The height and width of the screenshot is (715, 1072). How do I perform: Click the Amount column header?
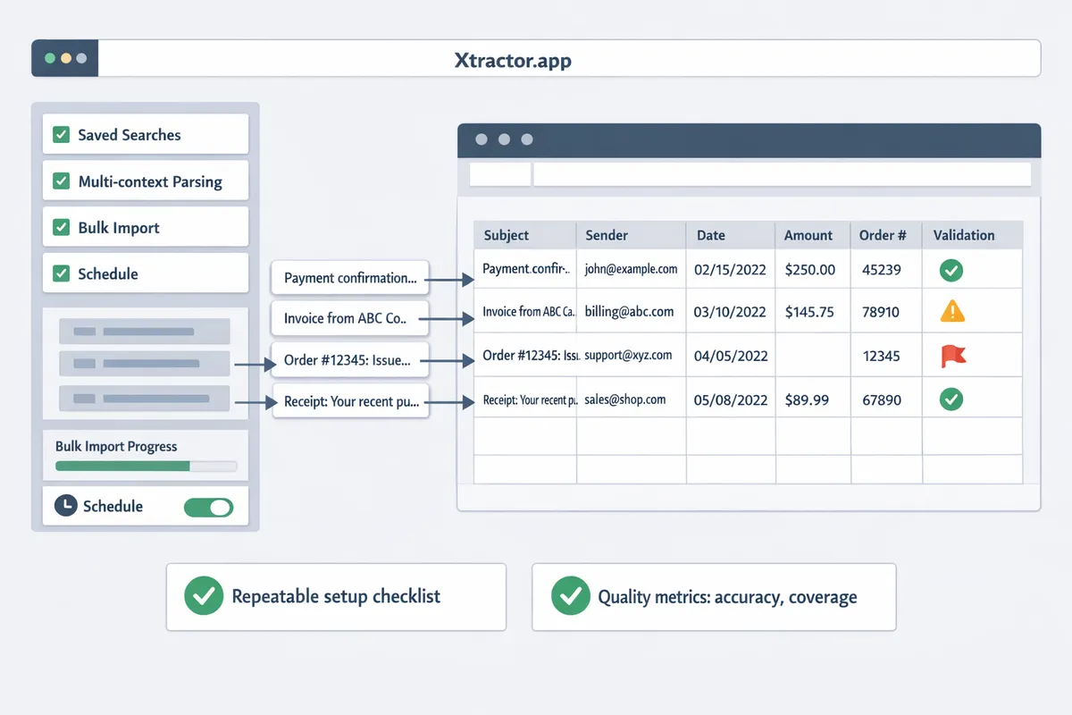pos(808,235)
